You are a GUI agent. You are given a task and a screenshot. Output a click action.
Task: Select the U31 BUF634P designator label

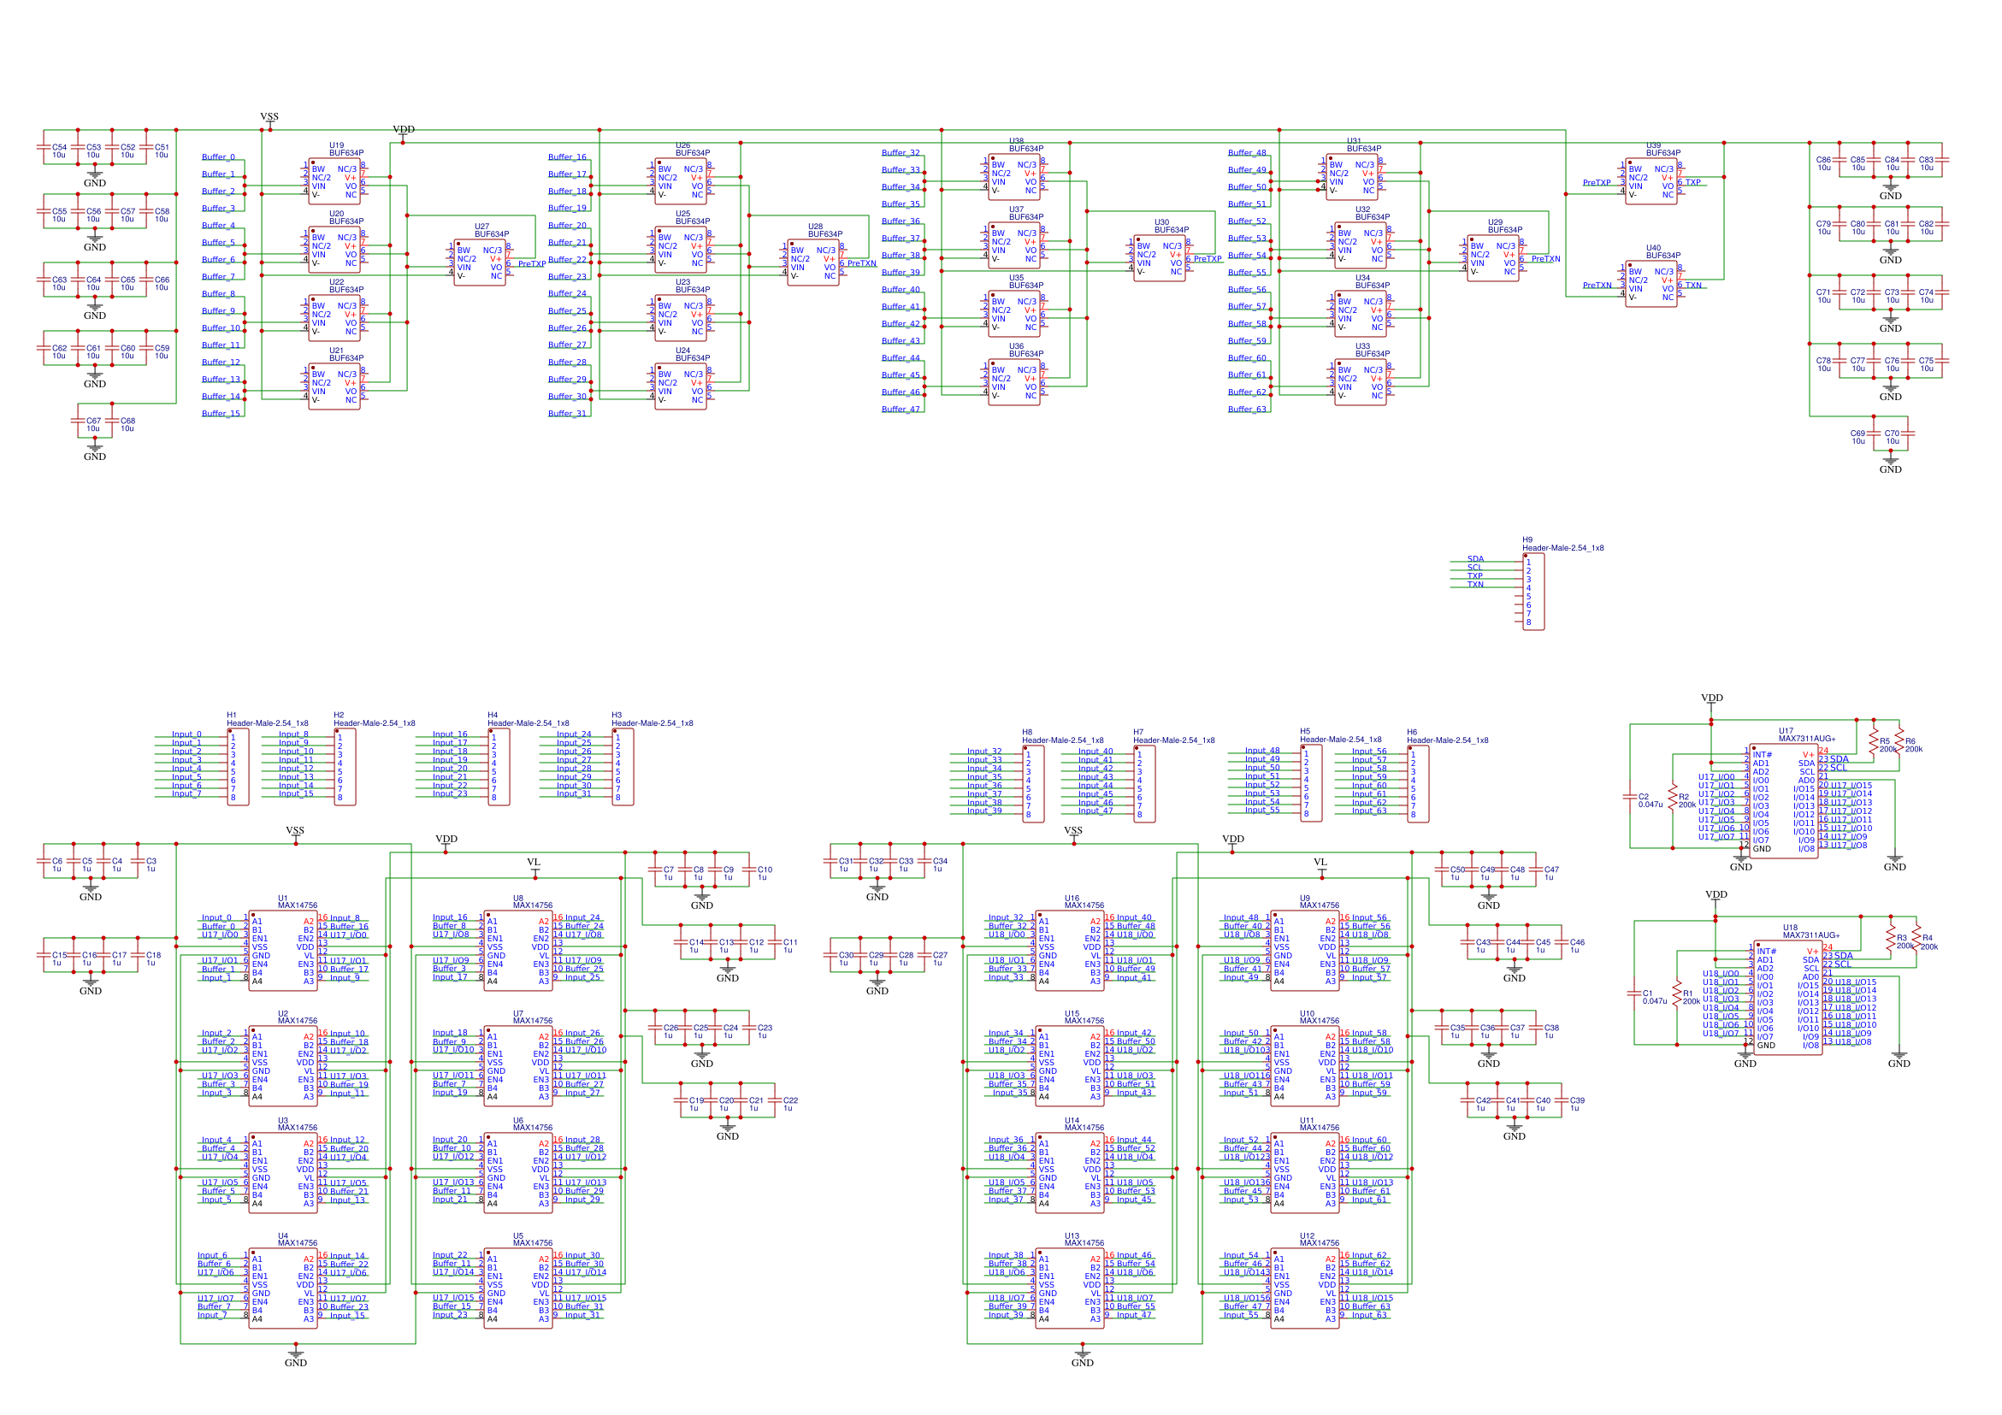[x=1364, y=144]
